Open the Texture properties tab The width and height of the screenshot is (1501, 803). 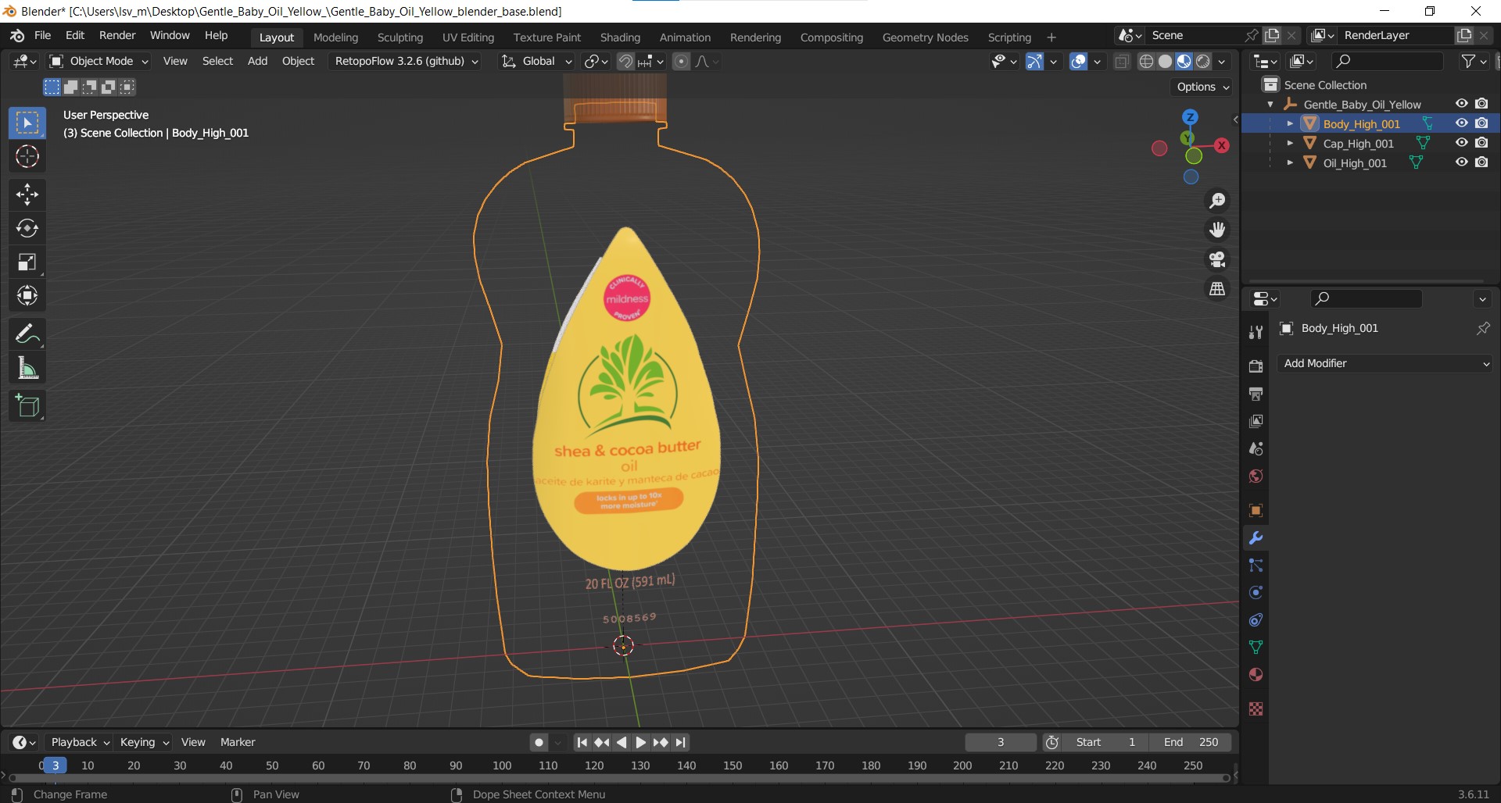click(x=1256, y=709)
